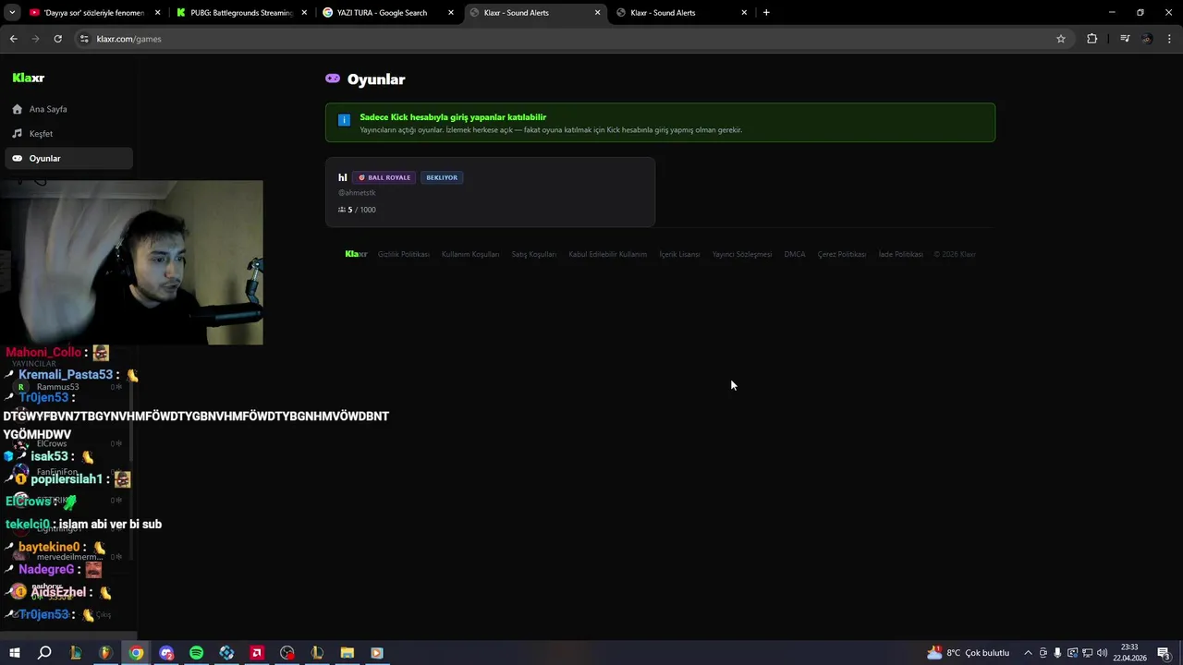Open Windows search from the taskbar
Viewport: 1183px width, 665px height.
coord(44,653)
